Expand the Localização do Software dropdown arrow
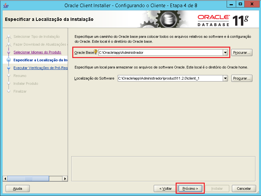This screenshot has height=196, width=261. tap(225, 78)
